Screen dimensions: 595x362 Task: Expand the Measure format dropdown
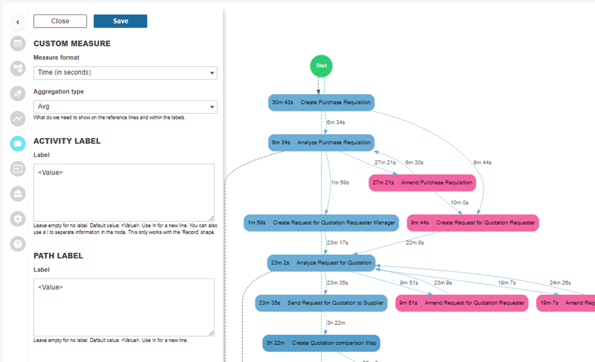point(125,73)
